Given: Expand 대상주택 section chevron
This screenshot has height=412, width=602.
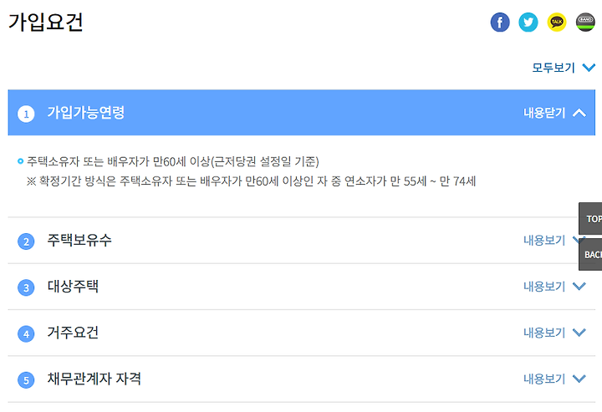Looking at the screenshot, I should pos(579,286).
